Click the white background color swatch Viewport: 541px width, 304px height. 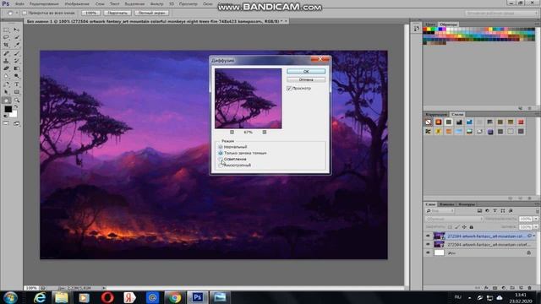[14, 114]
